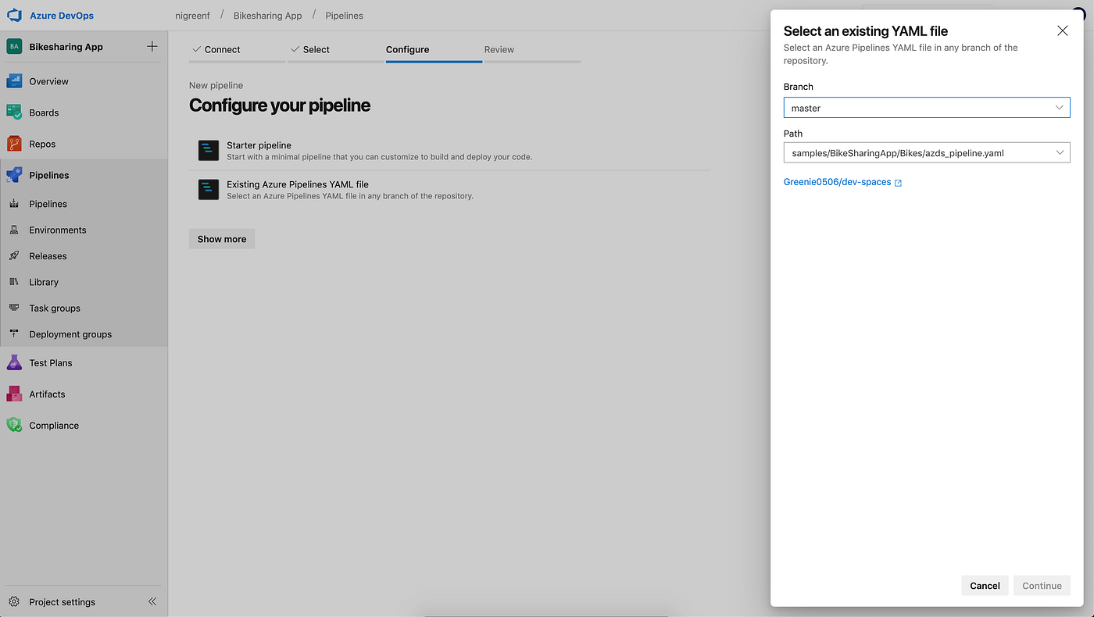Expand the Path dropdown for azds_pipeline.yaml

point(1060,152)
